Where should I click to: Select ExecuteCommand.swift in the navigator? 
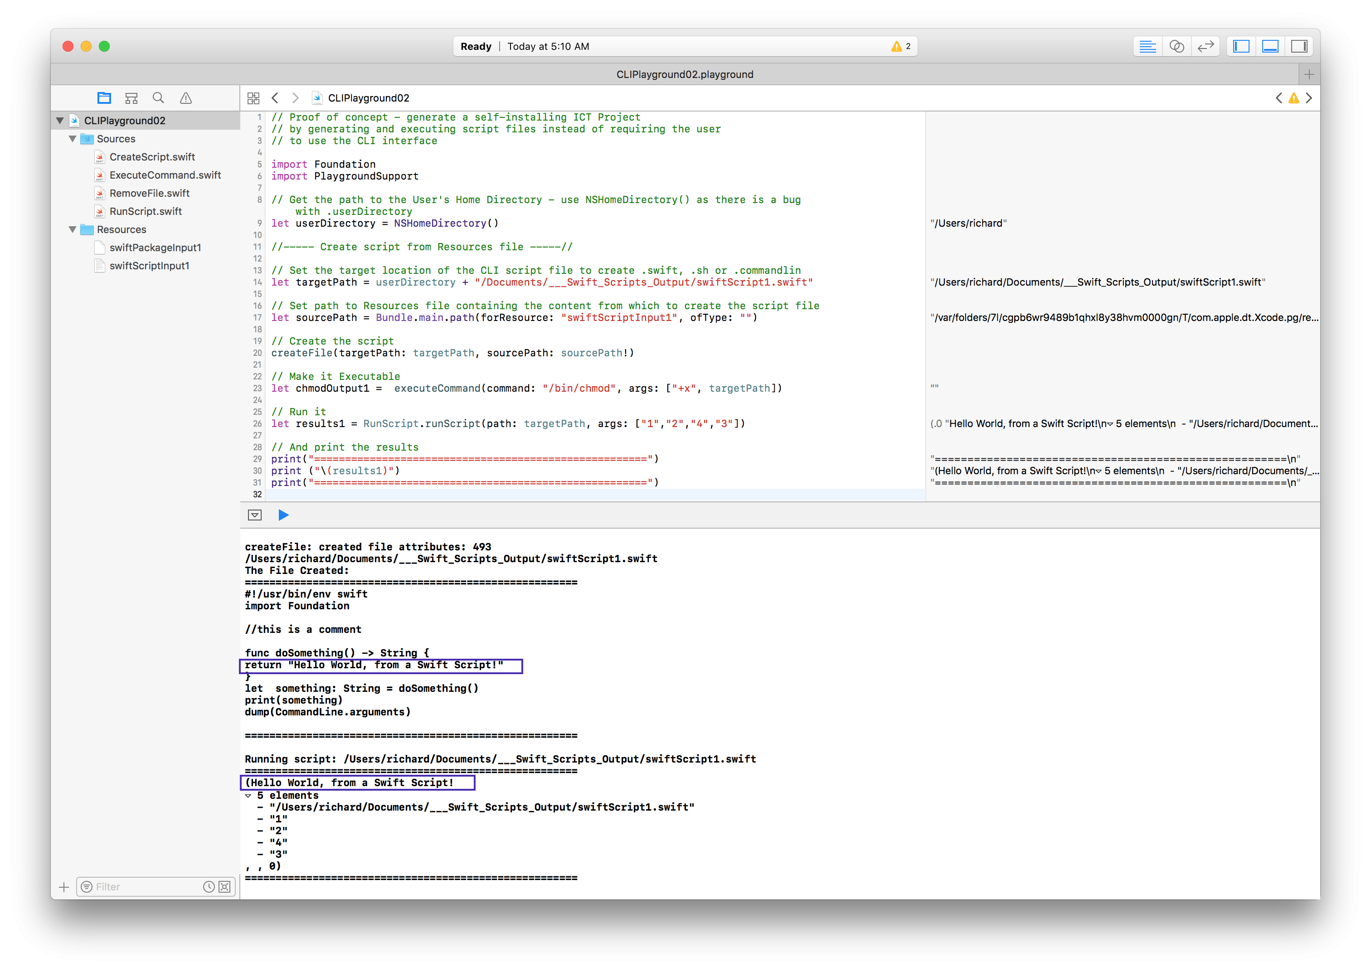[x=165, y=175]
